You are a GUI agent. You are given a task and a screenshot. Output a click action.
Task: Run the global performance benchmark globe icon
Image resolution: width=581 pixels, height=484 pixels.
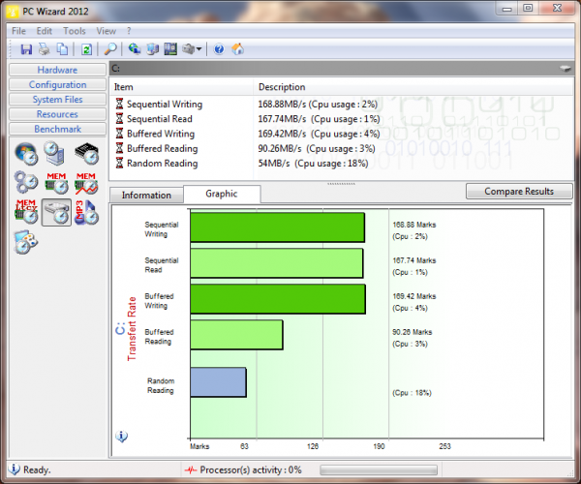point(26,153)
